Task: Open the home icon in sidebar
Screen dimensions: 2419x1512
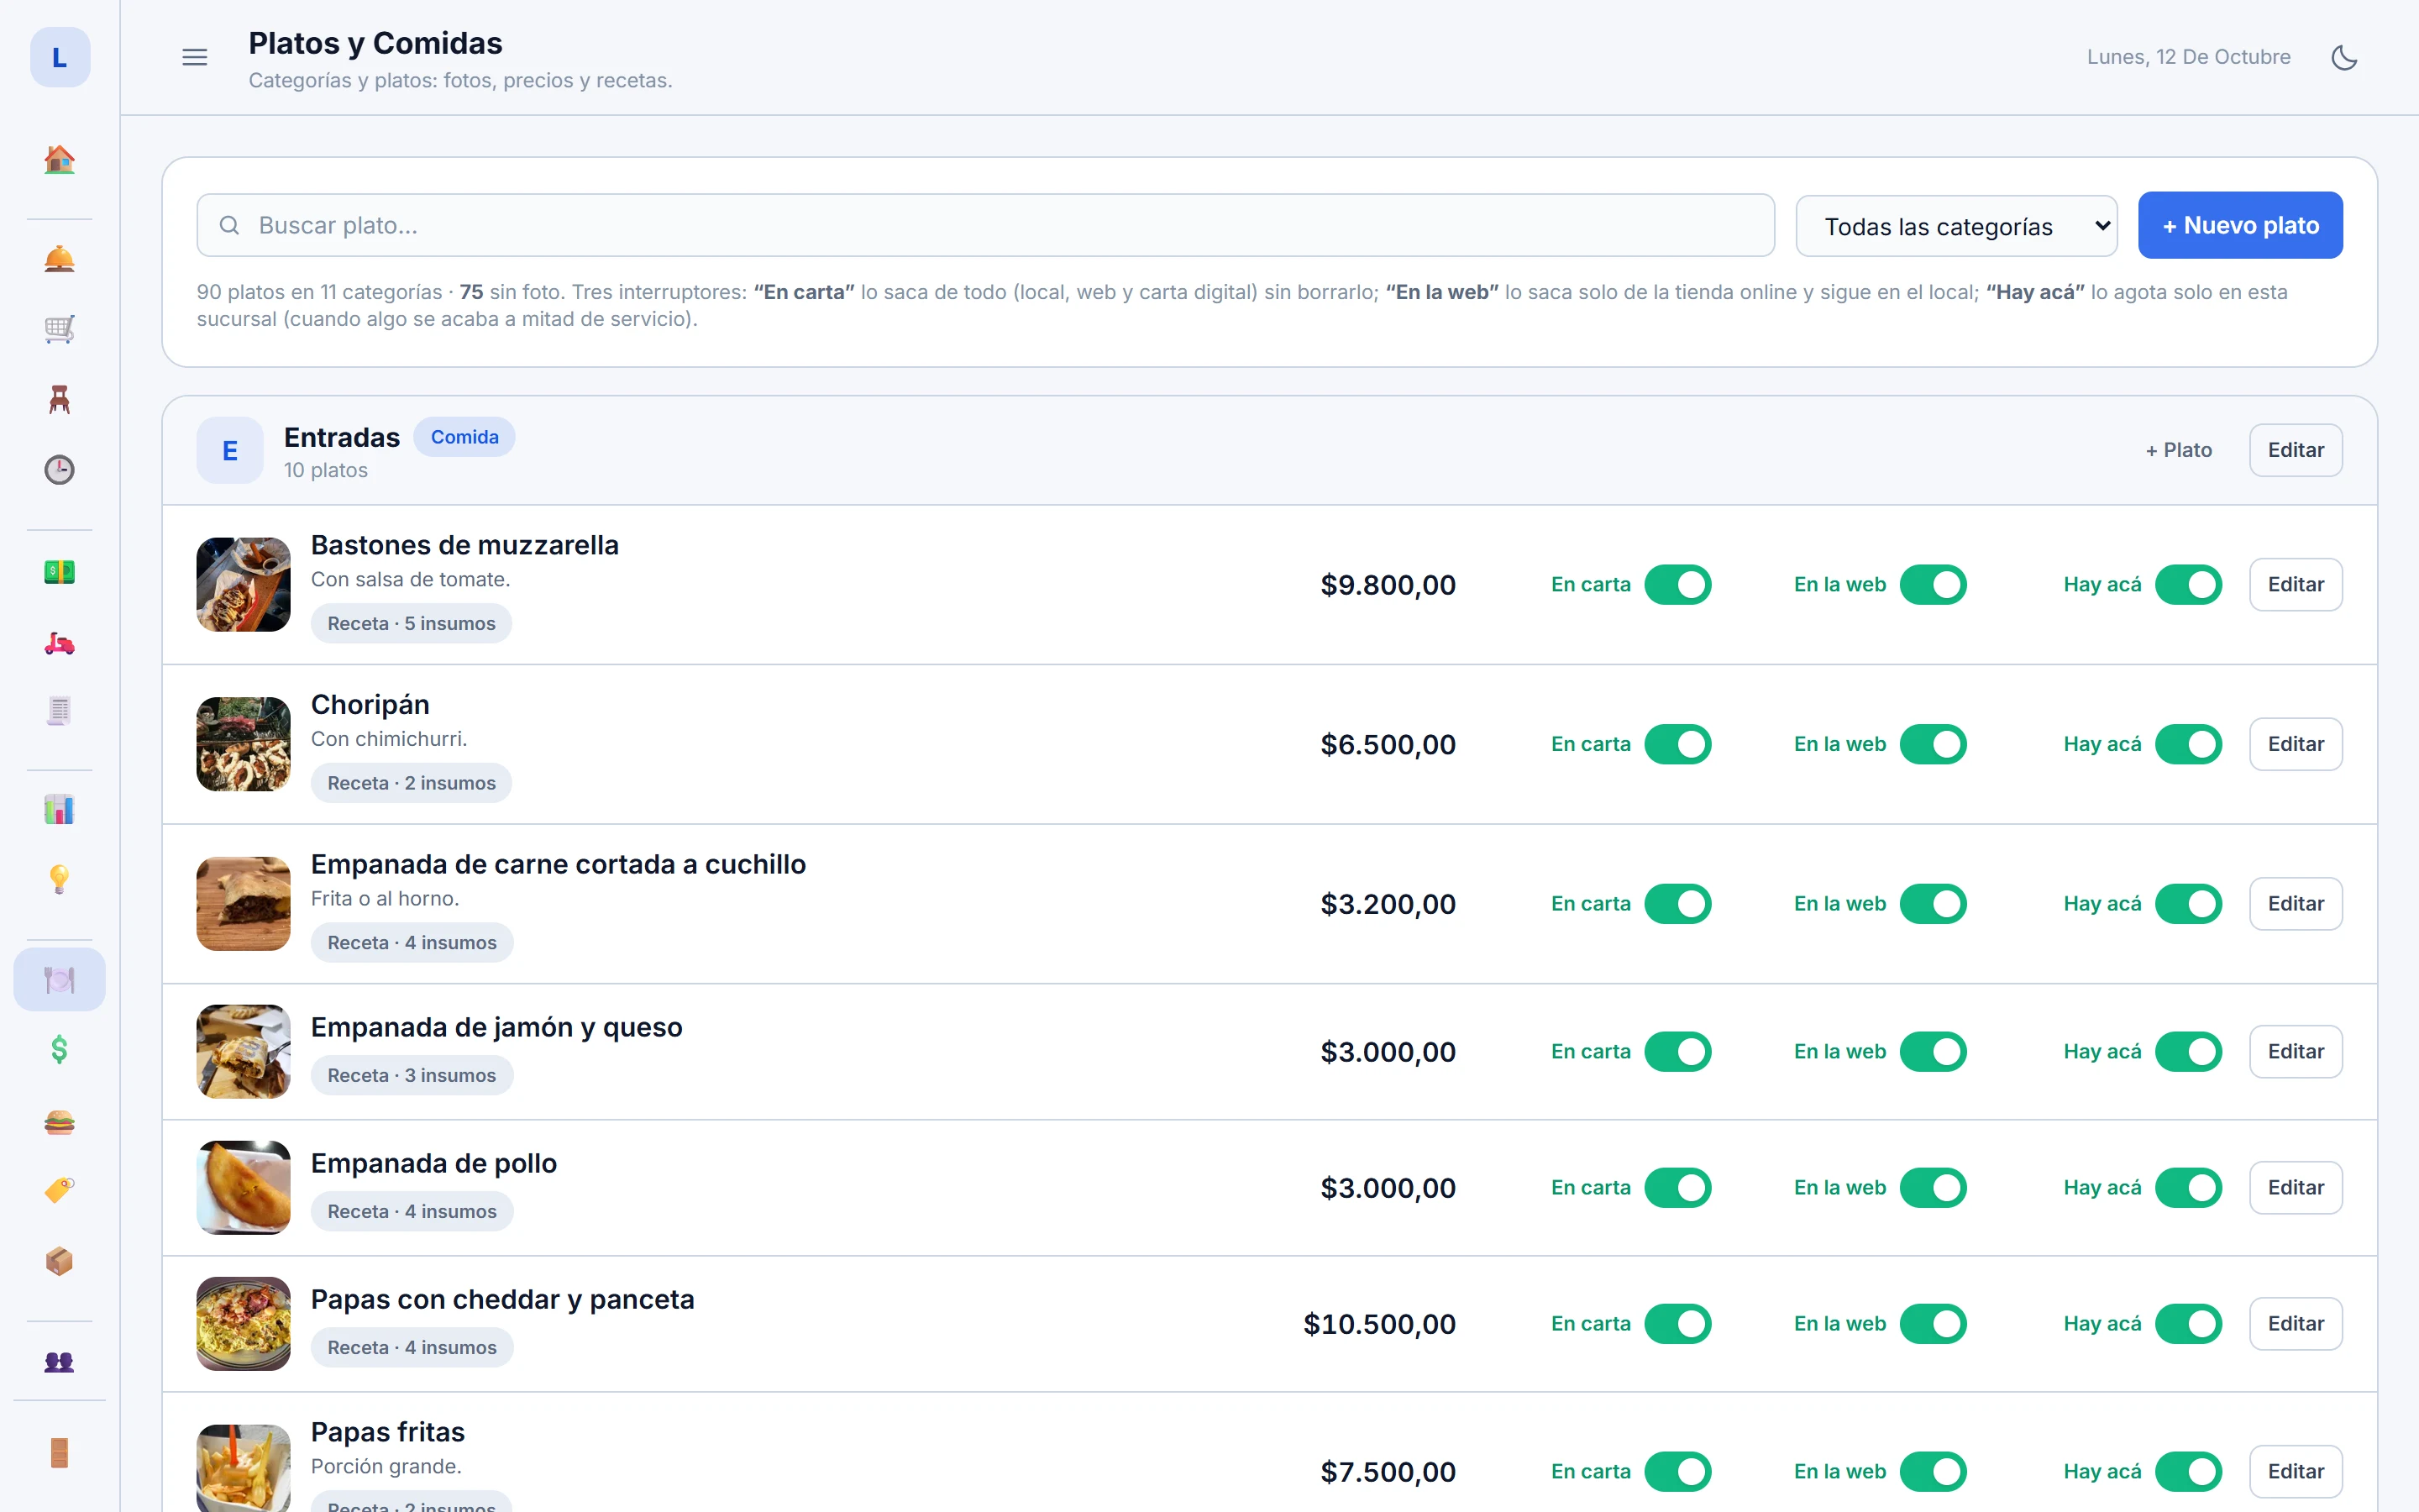Action: (59, 160)
